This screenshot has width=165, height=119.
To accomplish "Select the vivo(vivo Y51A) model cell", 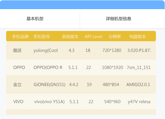I will [x=49, y=102].
